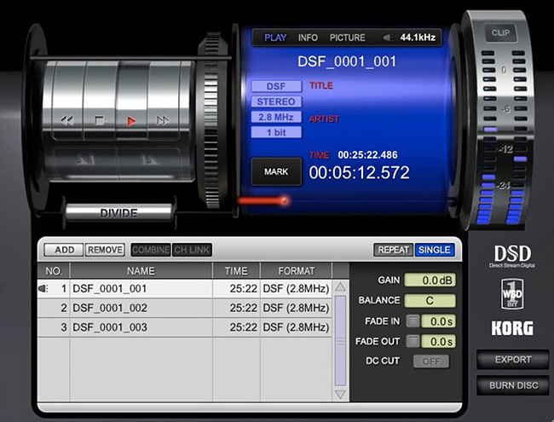Click the STEREO badge
This screenshot has height=422, width=554.
276,101
